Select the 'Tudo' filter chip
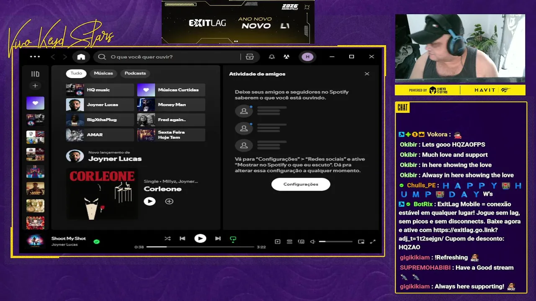This screenshot has height=301, width=536. (x=76, y=74)
